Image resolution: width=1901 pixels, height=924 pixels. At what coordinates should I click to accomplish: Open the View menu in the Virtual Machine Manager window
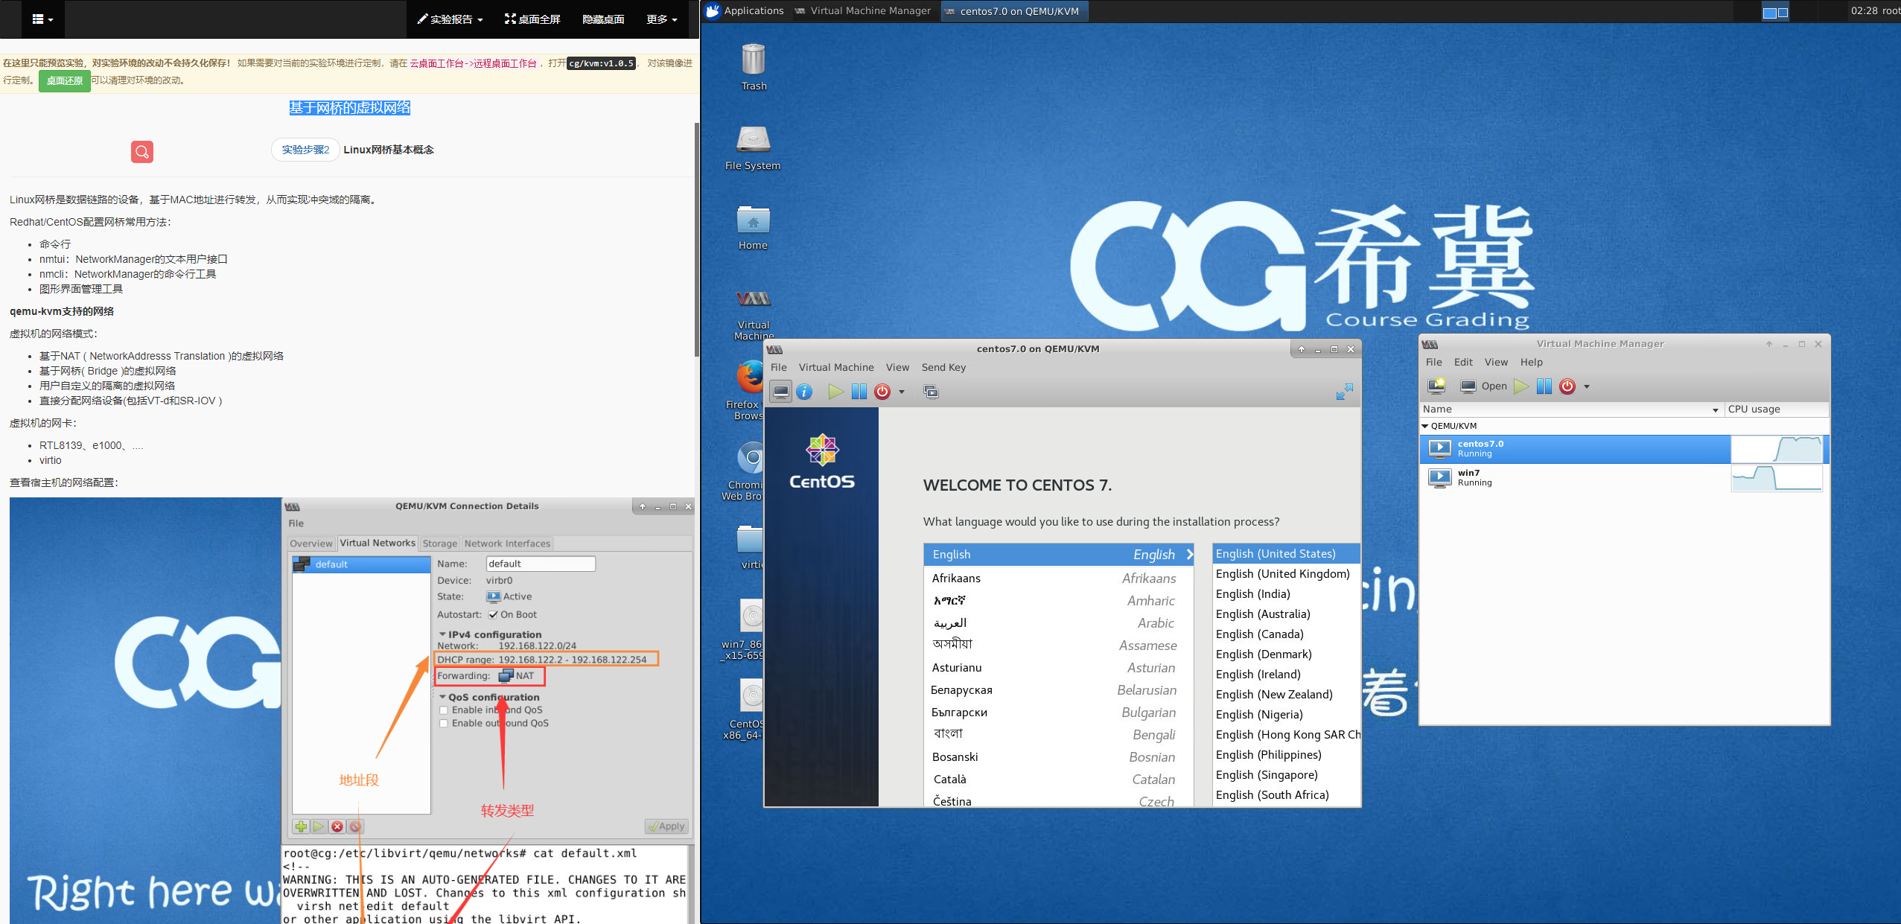(1496, 363)
